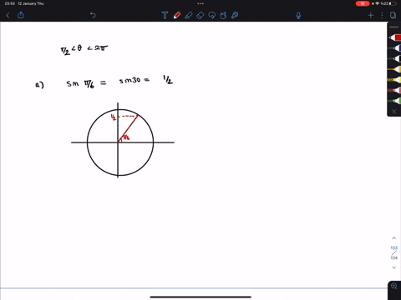This screenshot has width=401, height=300.
Task: Tap the page number 133 indicator
Action: [393, 247]
